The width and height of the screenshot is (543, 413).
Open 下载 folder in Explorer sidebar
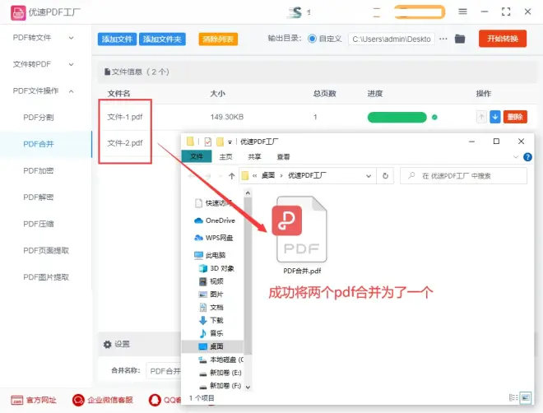click(x=211, y=320)
